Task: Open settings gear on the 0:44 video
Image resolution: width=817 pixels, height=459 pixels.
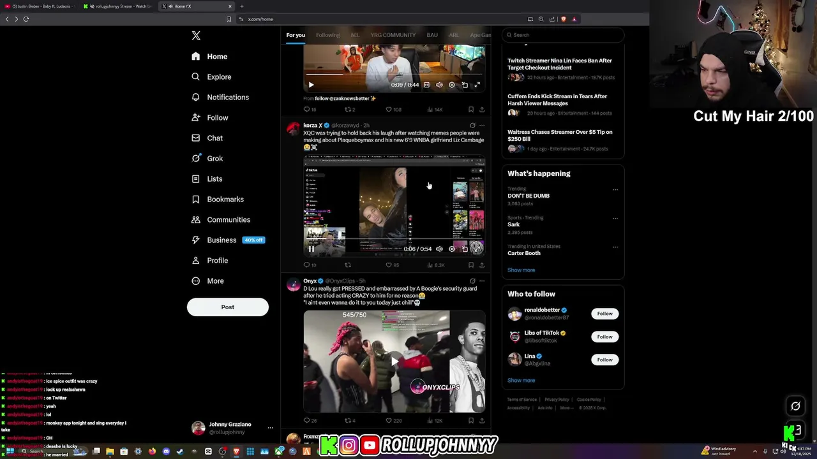Action: pyautogui.click(x=452, y=85)
